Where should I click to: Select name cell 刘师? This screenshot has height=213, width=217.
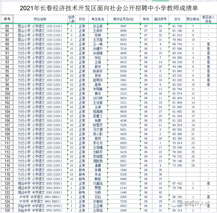[98, 192]
